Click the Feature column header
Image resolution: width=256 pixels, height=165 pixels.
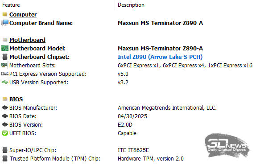coord(11,5)
